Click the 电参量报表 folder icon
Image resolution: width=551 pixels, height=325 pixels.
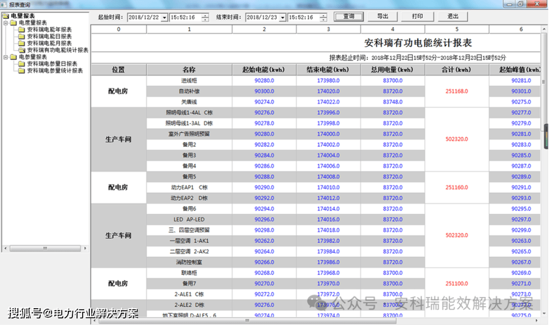(14, 57)
